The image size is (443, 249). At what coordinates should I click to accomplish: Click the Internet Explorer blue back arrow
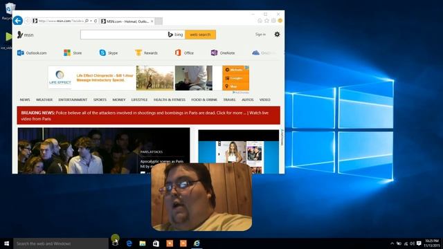[x=18, y=21]
